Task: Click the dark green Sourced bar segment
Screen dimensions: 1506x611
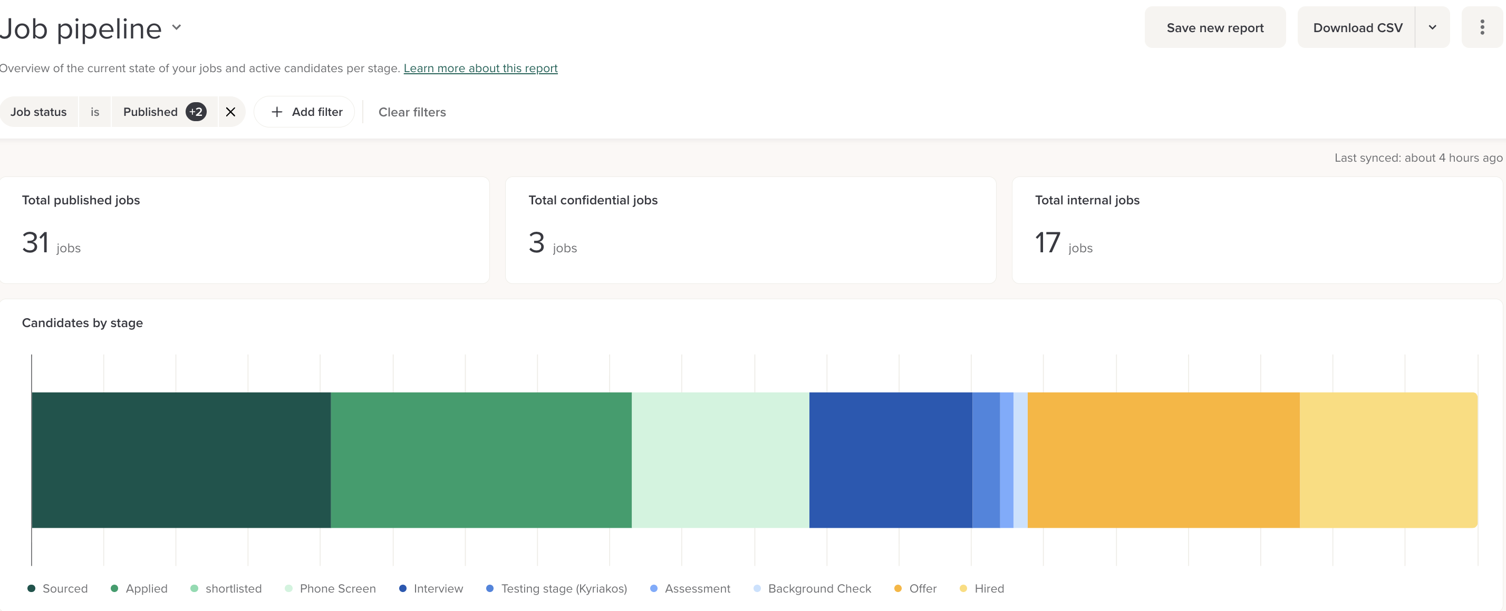Action: tap(181, 460)
